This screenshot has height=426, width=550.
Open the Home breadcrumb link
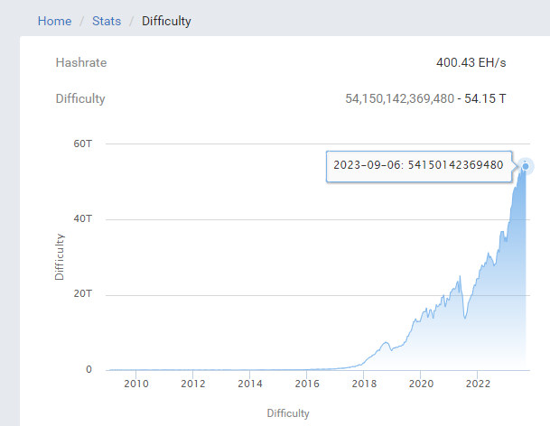55,21
